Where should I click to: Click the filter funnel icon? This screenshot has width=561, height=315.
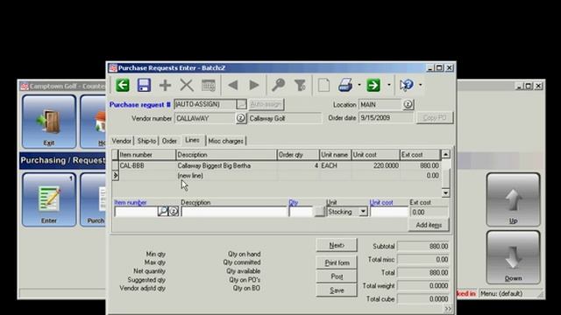click(x=300, y=85)
